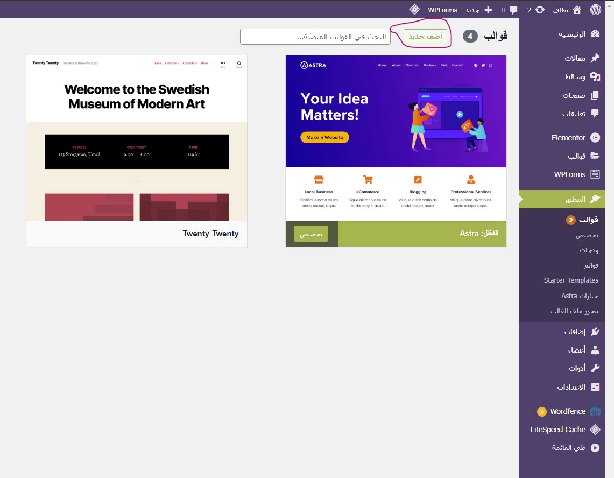Open the comments bubble icon in admin bar
614x478 pixels.
(513, 10)
